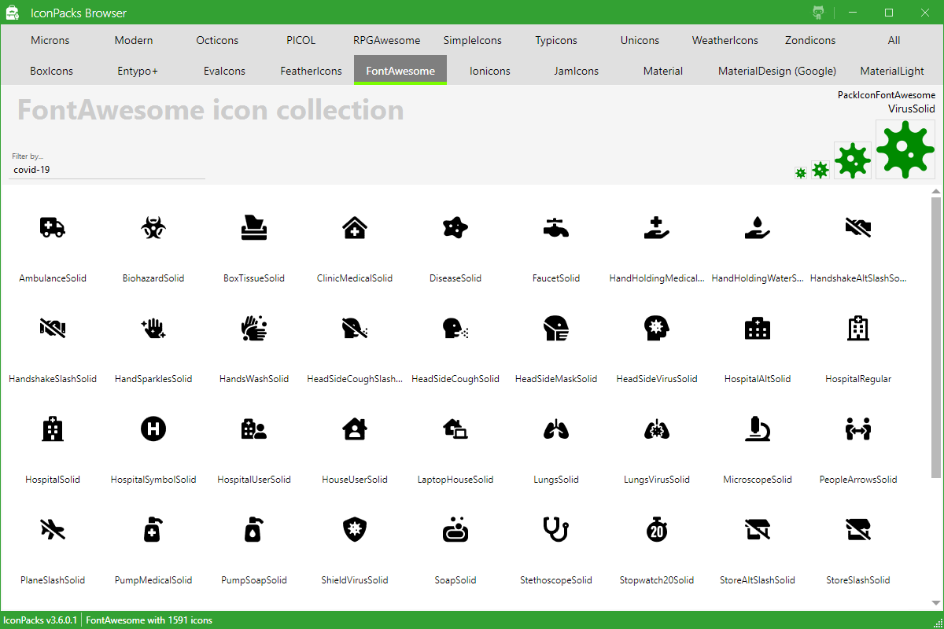Choose the BoxTissueSolid icon

click(254, 228)
